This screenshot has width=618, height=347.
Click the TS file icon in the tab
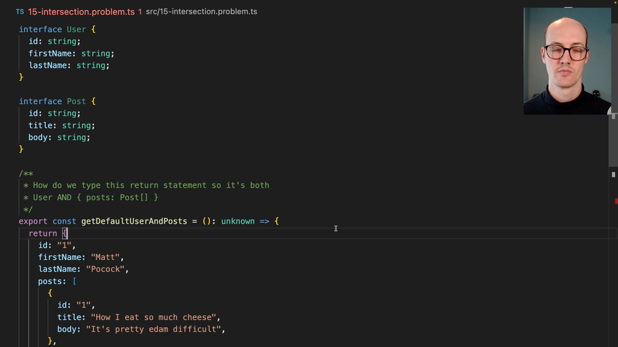20,12
